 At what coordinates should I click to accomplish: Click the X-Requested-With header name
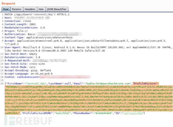18,60
